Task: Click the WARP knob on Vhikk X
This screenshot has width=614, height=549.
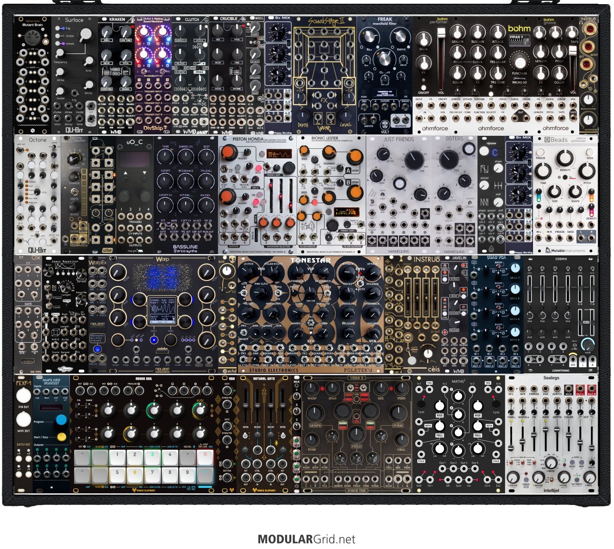Action: pyautogui.click(x=312, y=389)
